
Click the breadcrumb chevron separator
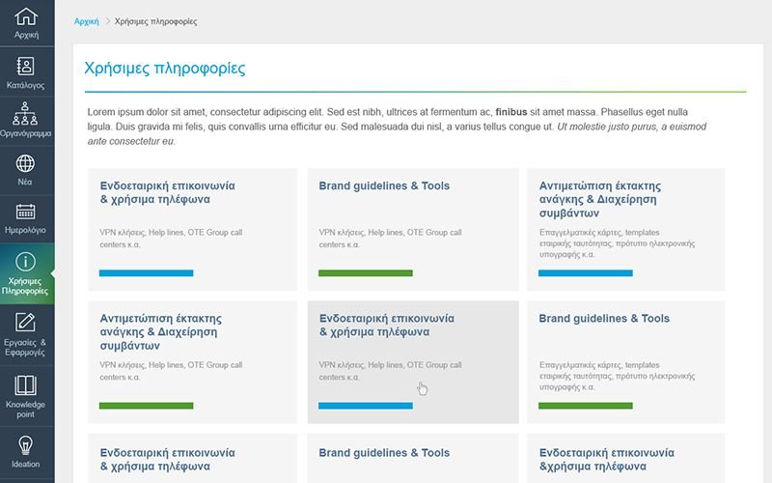pos(106,20)
